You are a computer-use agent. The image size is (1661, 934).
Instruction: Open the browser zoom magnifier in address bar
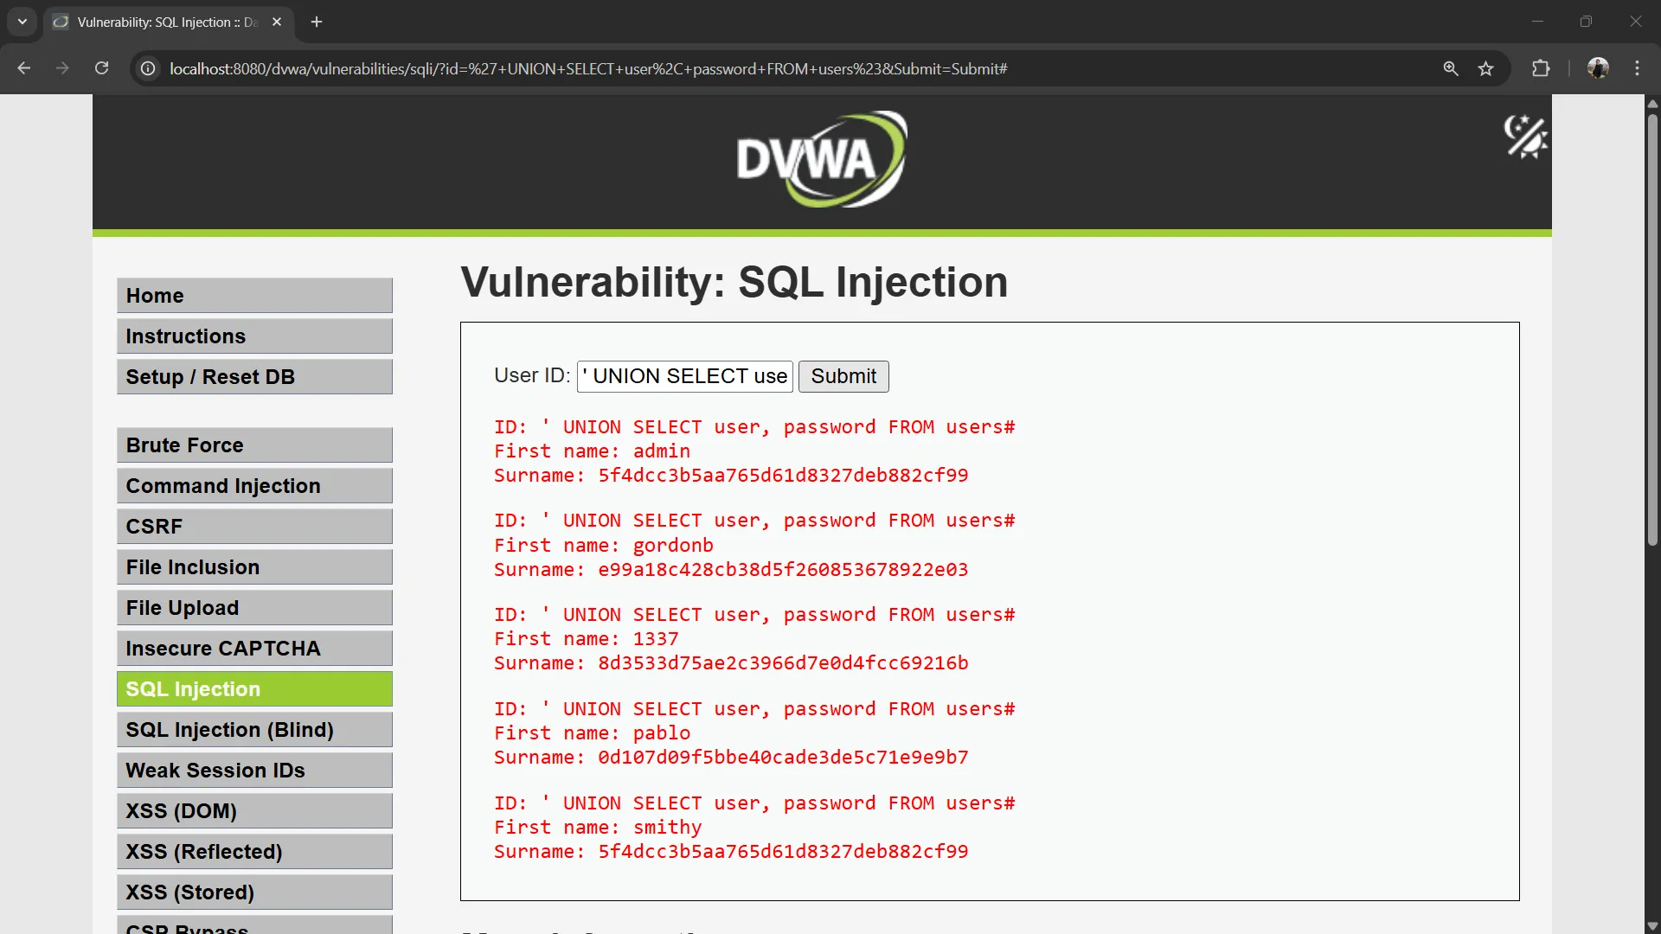click(1451, 68)
